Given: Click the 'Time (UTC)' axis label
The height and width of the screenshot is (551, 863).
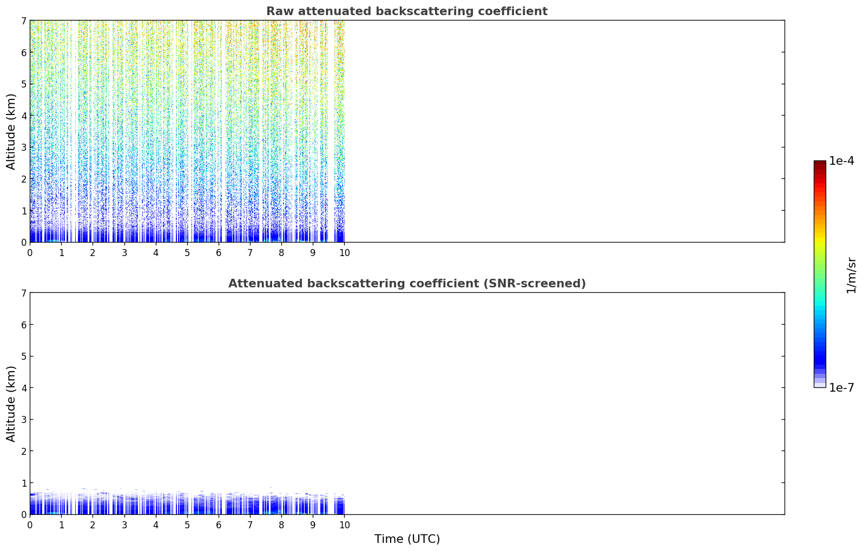Looking at the screenshot, I should (x=407, y=539).
